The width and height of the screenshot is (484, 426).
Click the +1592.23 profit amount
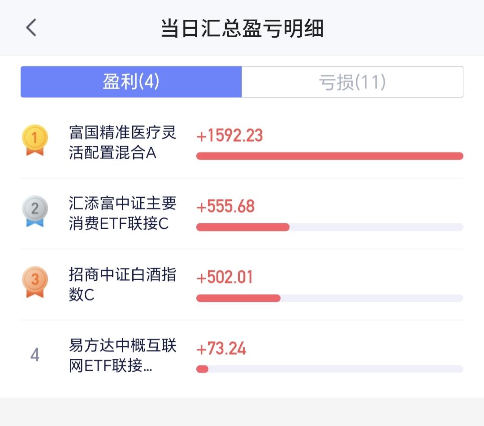pyautogui.click(x=230, y=135)
